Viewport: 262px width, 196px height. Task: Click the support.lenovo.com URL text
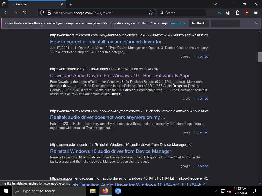click(x=129, y=178)
